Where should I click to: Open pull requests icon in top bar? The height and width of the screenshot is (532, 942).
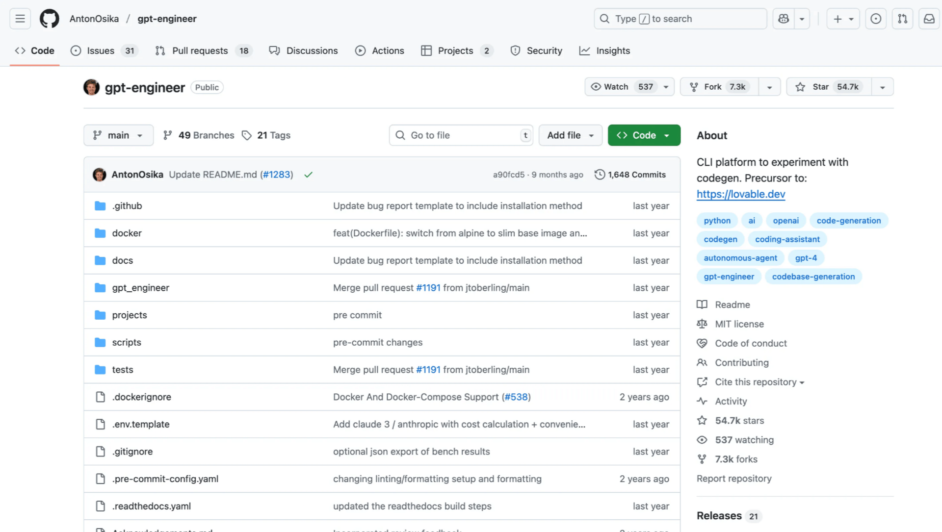(902, 19)
